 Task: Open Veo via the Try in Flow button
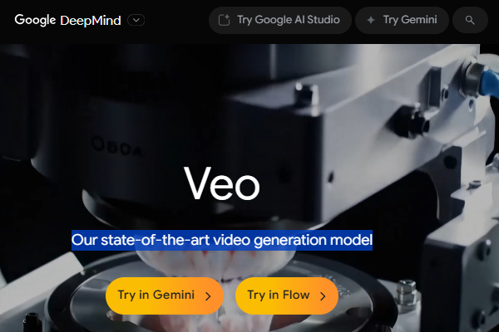tap(287, 295)
